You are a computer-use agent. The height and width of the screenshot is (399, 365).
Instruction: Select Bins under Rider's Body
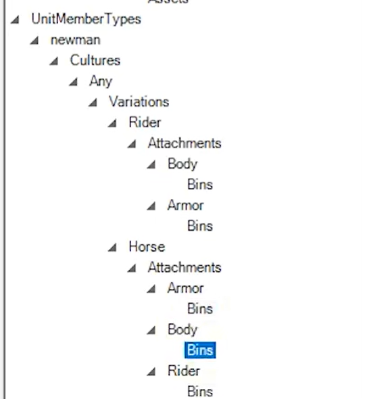(x=200, y=185)
